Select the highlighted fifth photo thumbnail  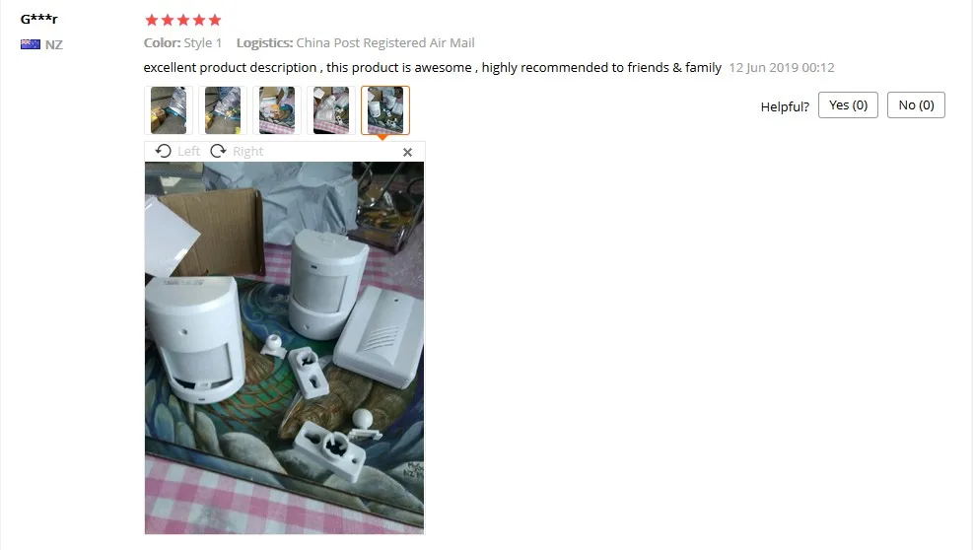[385, 110]
